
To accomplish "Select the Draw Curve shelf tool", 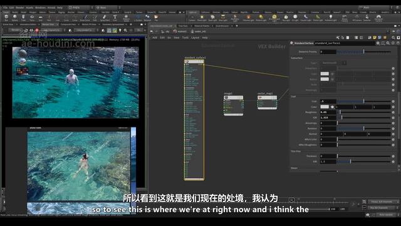I will (85, 18).
